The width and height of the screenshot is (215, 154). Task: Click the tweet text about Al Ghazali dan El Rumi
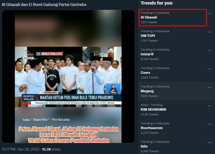pos(44,4)
